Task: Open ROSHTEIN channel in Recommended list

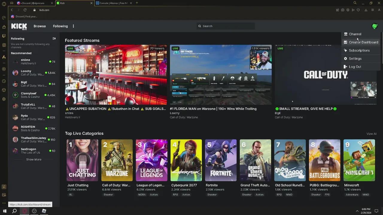Action: point(34,128)
